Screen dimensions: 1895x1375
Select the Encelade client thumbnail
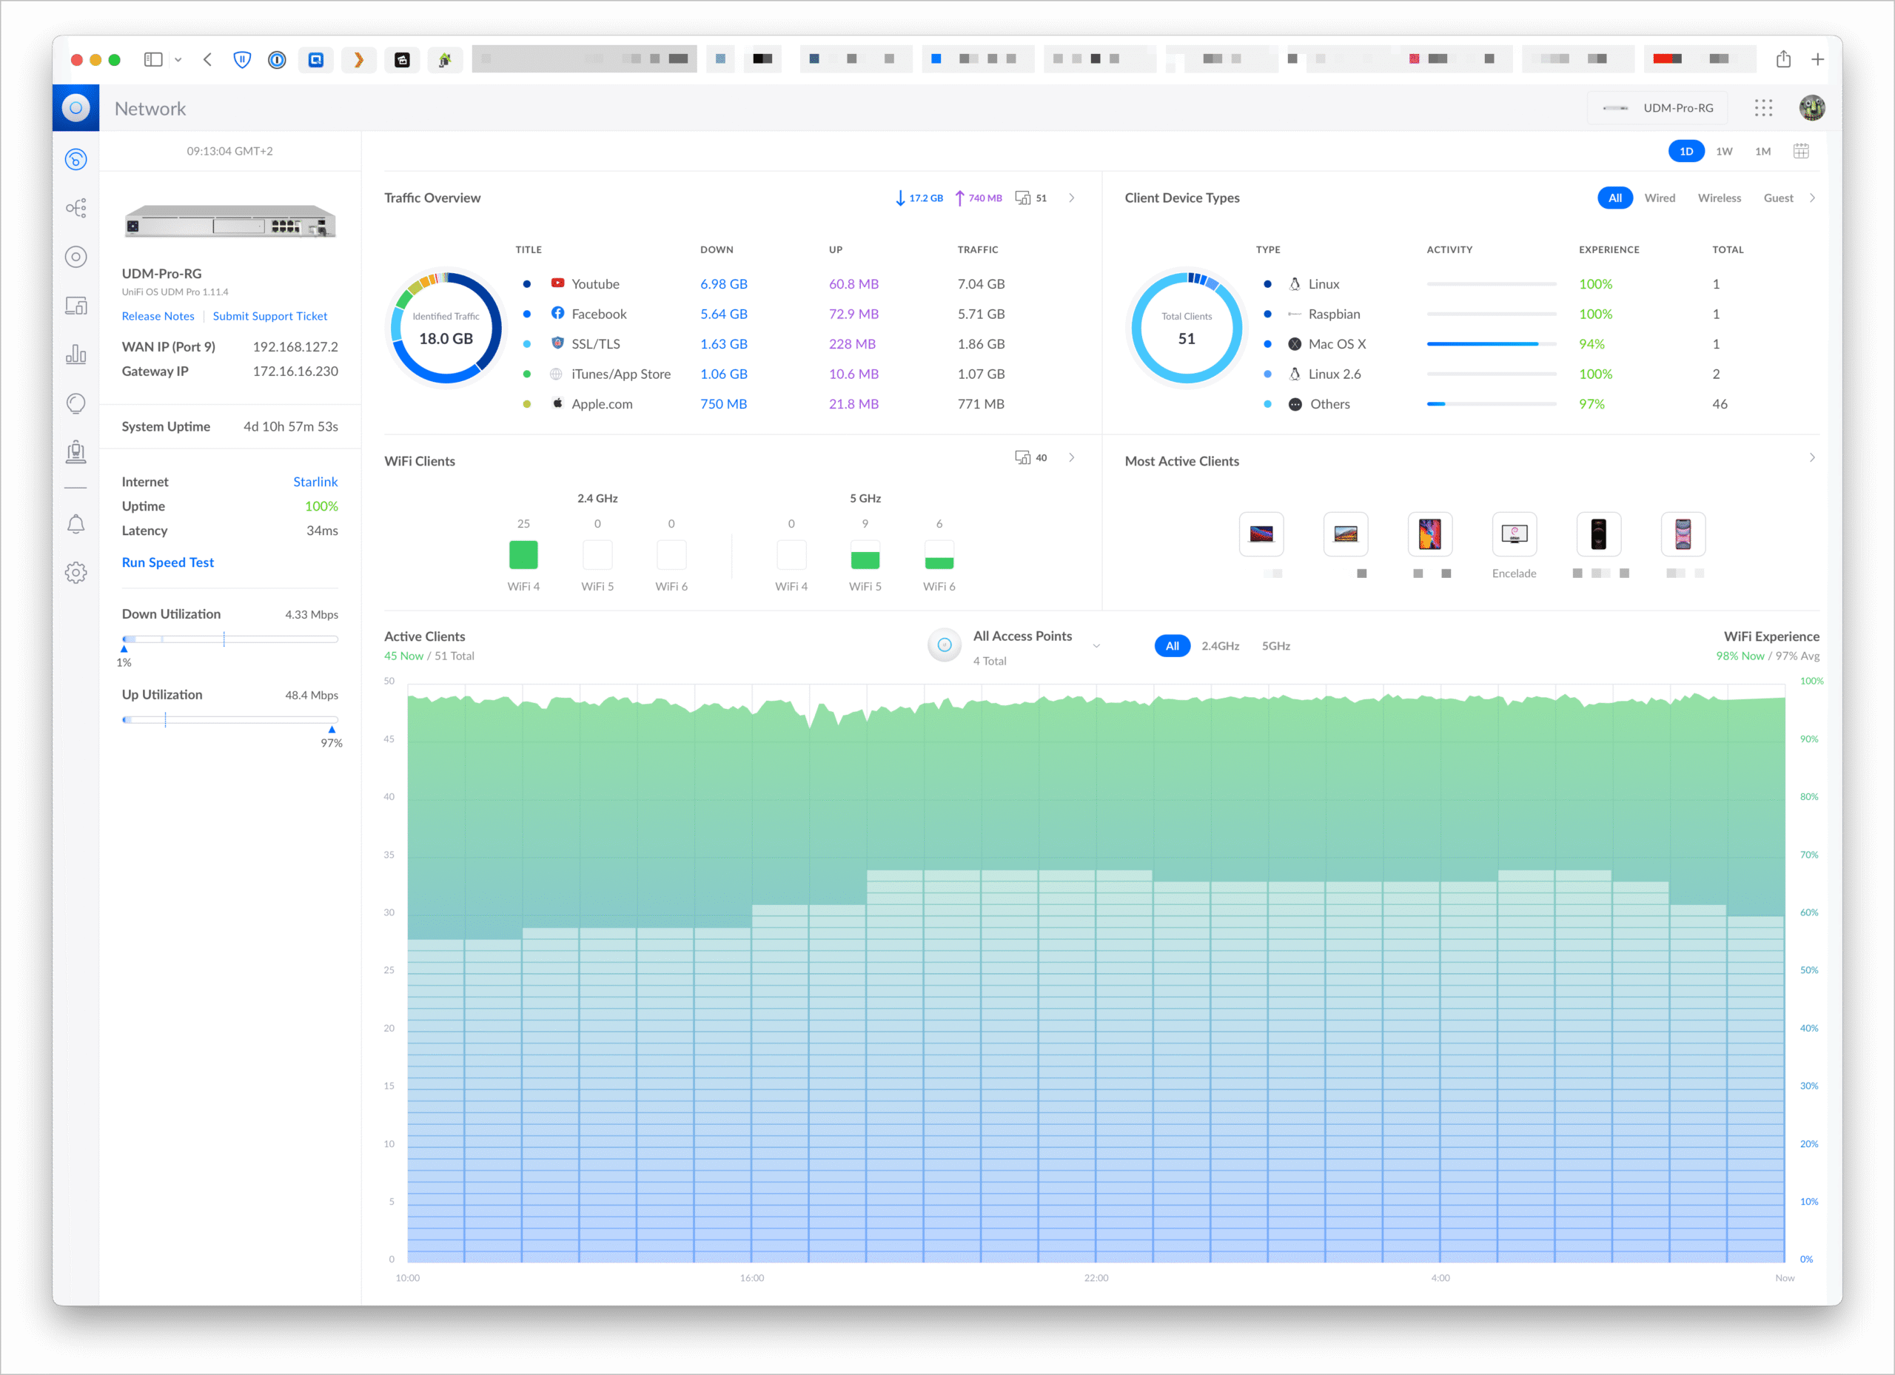(1513, 534)
